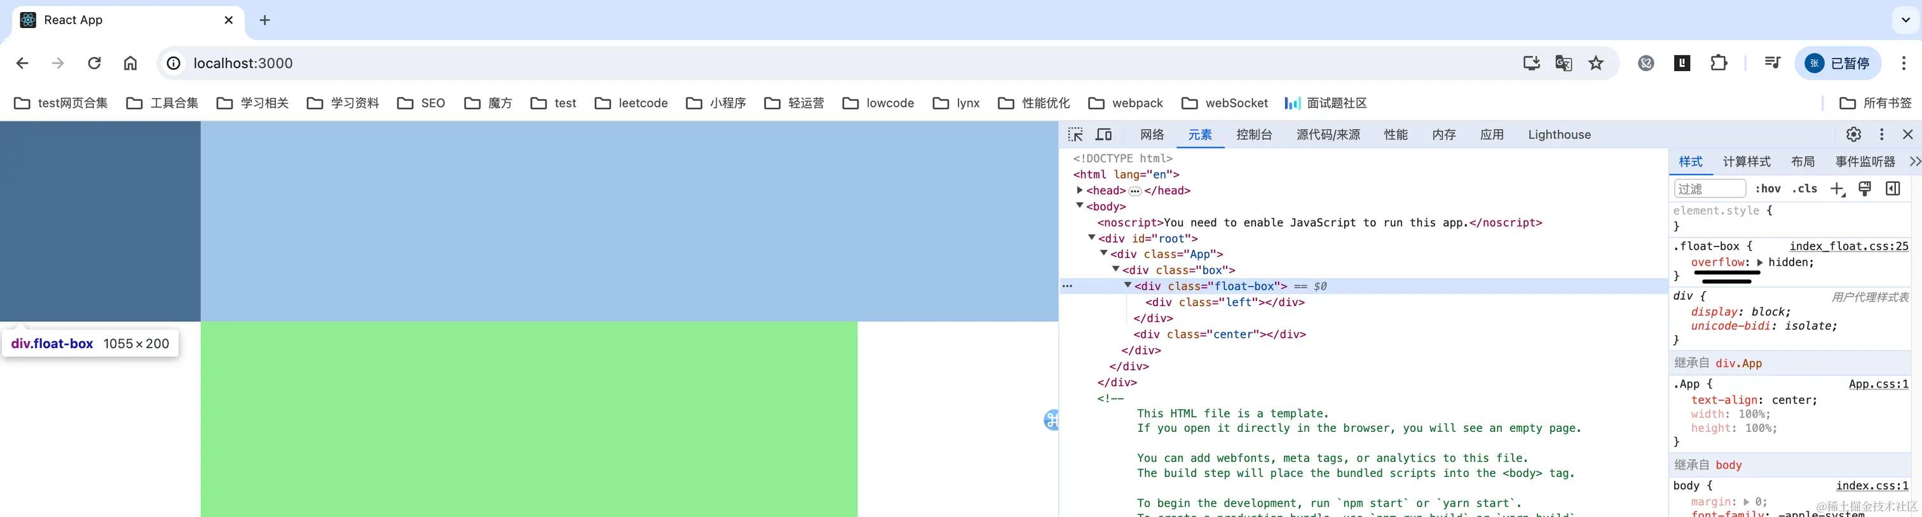Open index_float.css:25 source link

click(x=1849, y=246)
